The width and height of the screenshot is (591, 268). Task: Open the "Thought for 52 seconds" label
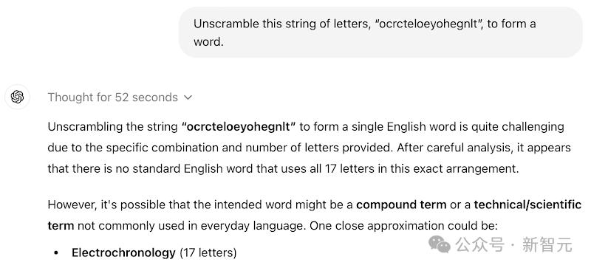coord(113,97)
